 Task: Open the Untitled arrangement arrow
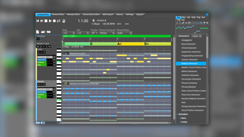point(105,20)
